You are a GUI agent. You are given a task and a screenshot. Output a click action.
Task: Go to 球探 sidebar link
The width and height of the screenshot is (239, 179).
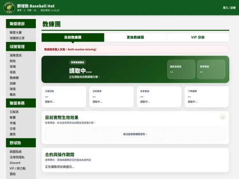click(13, 89)
